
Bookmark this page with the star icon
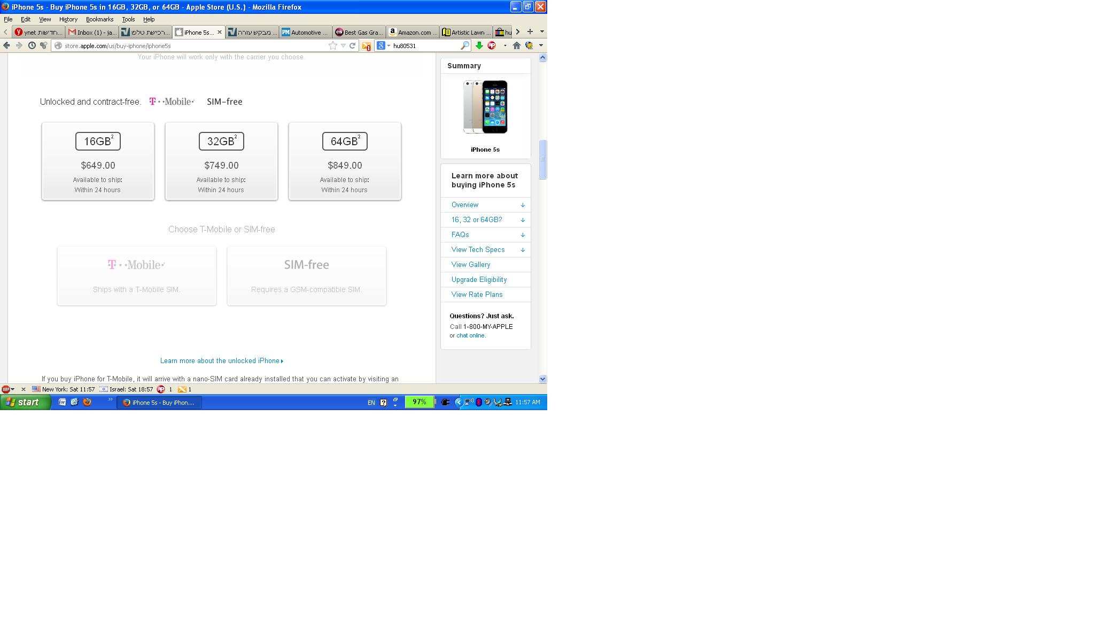(x=332, y=46)
